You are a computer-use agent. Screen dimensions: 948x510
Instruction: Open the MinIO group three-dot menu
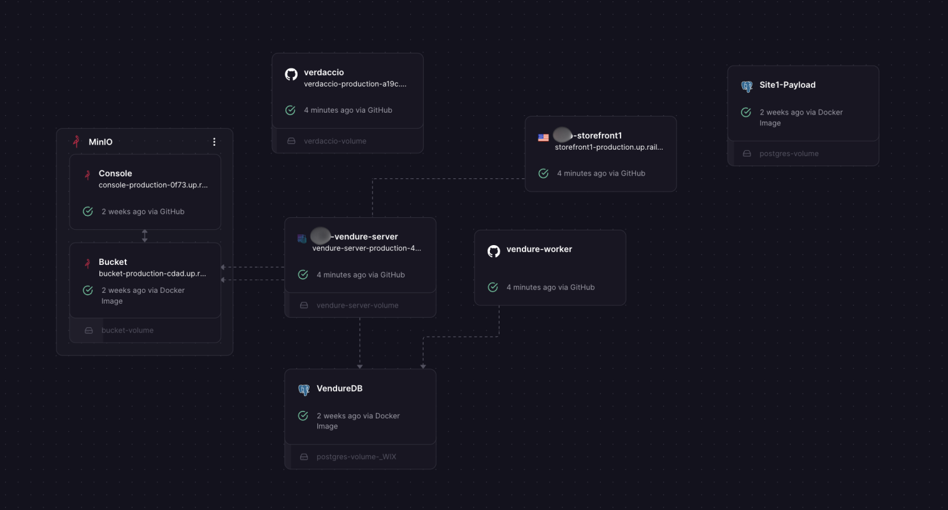(x=214, y=142)
